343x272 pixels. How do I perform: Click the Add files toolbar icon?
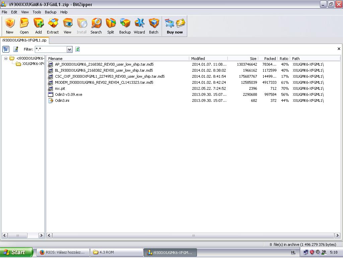pos(39,23)
